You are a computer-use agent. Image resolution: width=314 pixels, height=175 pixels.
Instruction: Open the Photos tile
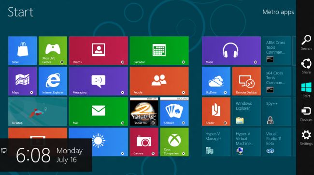click(x=99, y=50)
